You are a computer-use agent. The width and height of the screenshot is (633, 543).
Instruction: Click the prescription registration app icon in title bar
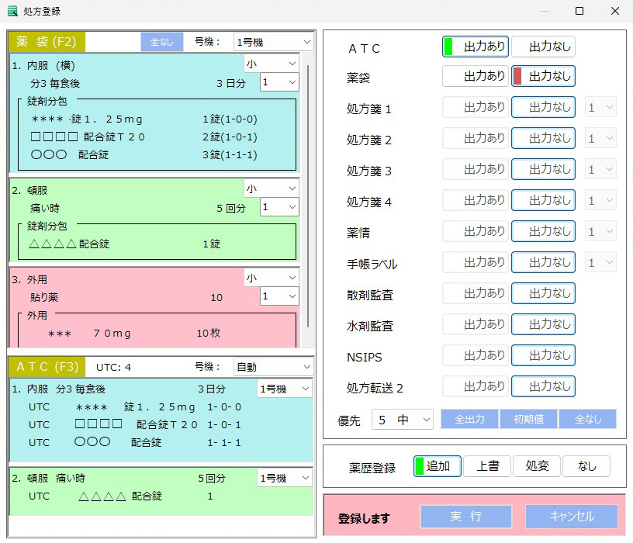tap(12, 12)
